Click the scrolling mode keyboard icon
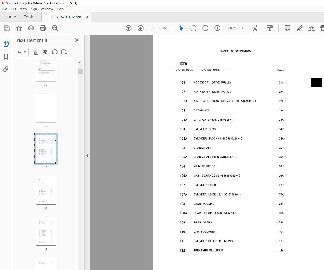This screenshot has width=324, height=270. (x=270, y=28)
